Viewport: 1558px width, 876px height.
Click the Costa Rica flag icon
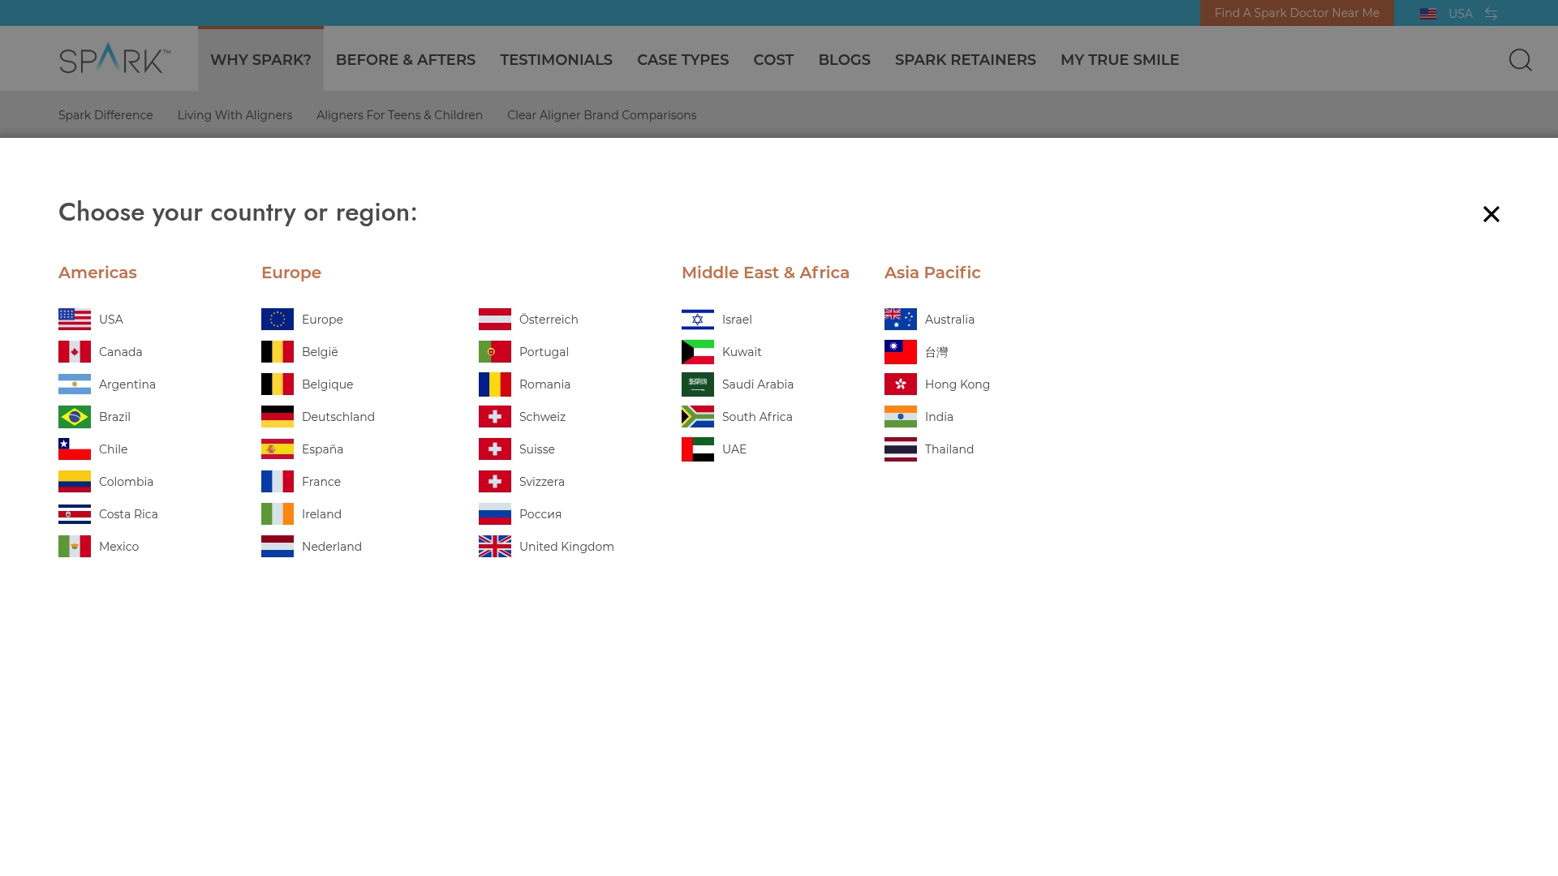coord(75,514)
